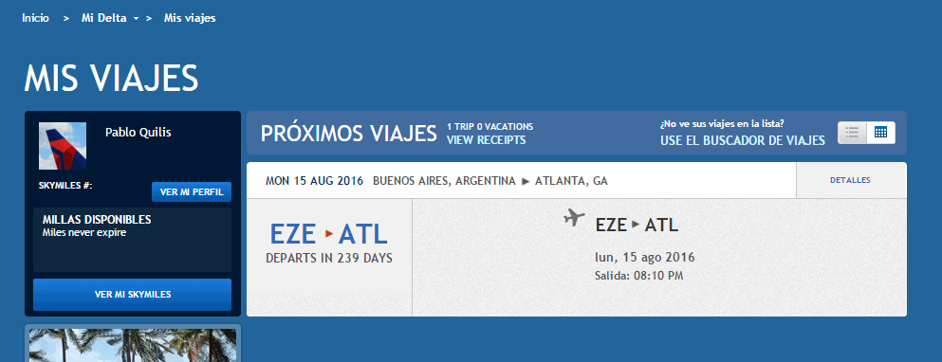
Task: Open Mi Delta breadcrumb item
Action: (104, 18)
